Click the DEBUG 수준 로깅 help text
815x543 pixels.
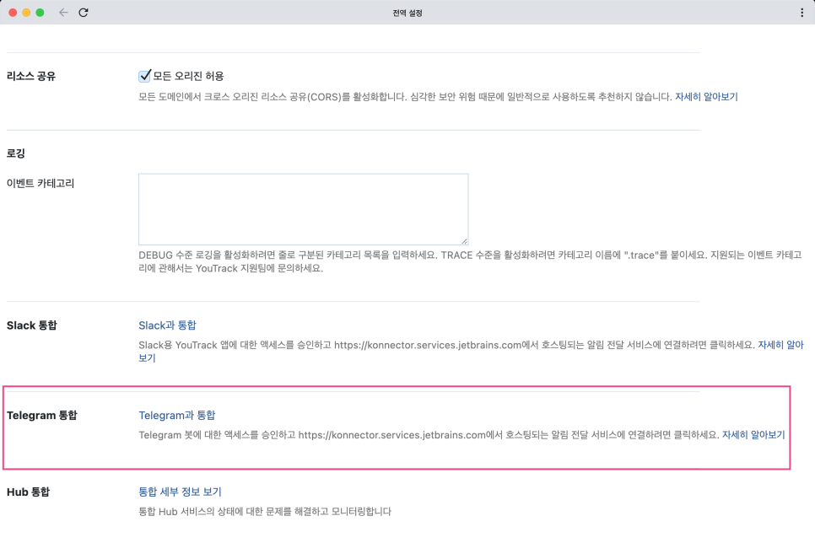click(x=470, y=261)
